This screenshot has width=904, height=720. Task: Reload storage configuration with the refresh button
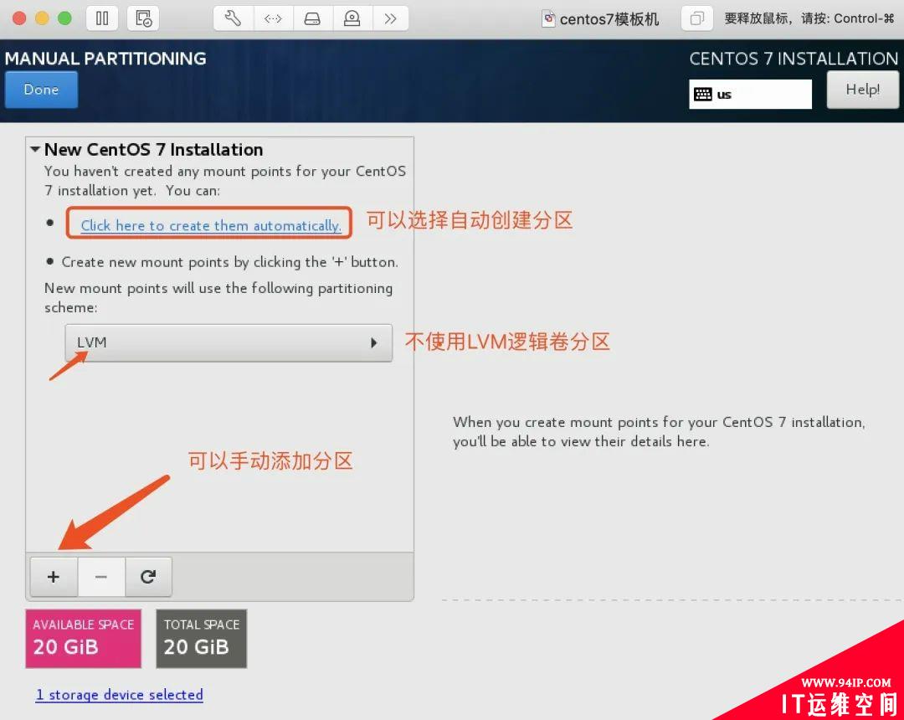click(x=148, y=577)
